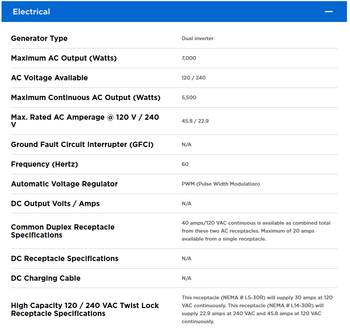The width and height of the screenshot is (350, 330).
Task: Select the PWM (Pulse Width Modulation) value
Action: tap(221, 184)
